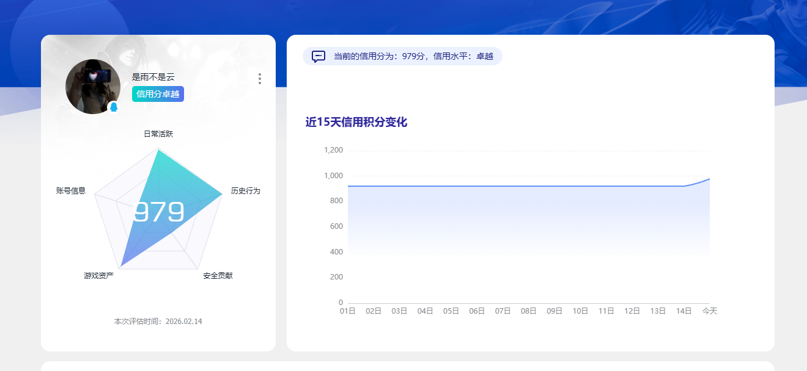Click the rising trend line endpoint
The image size is (807, 371).
(x=710, y=179)
